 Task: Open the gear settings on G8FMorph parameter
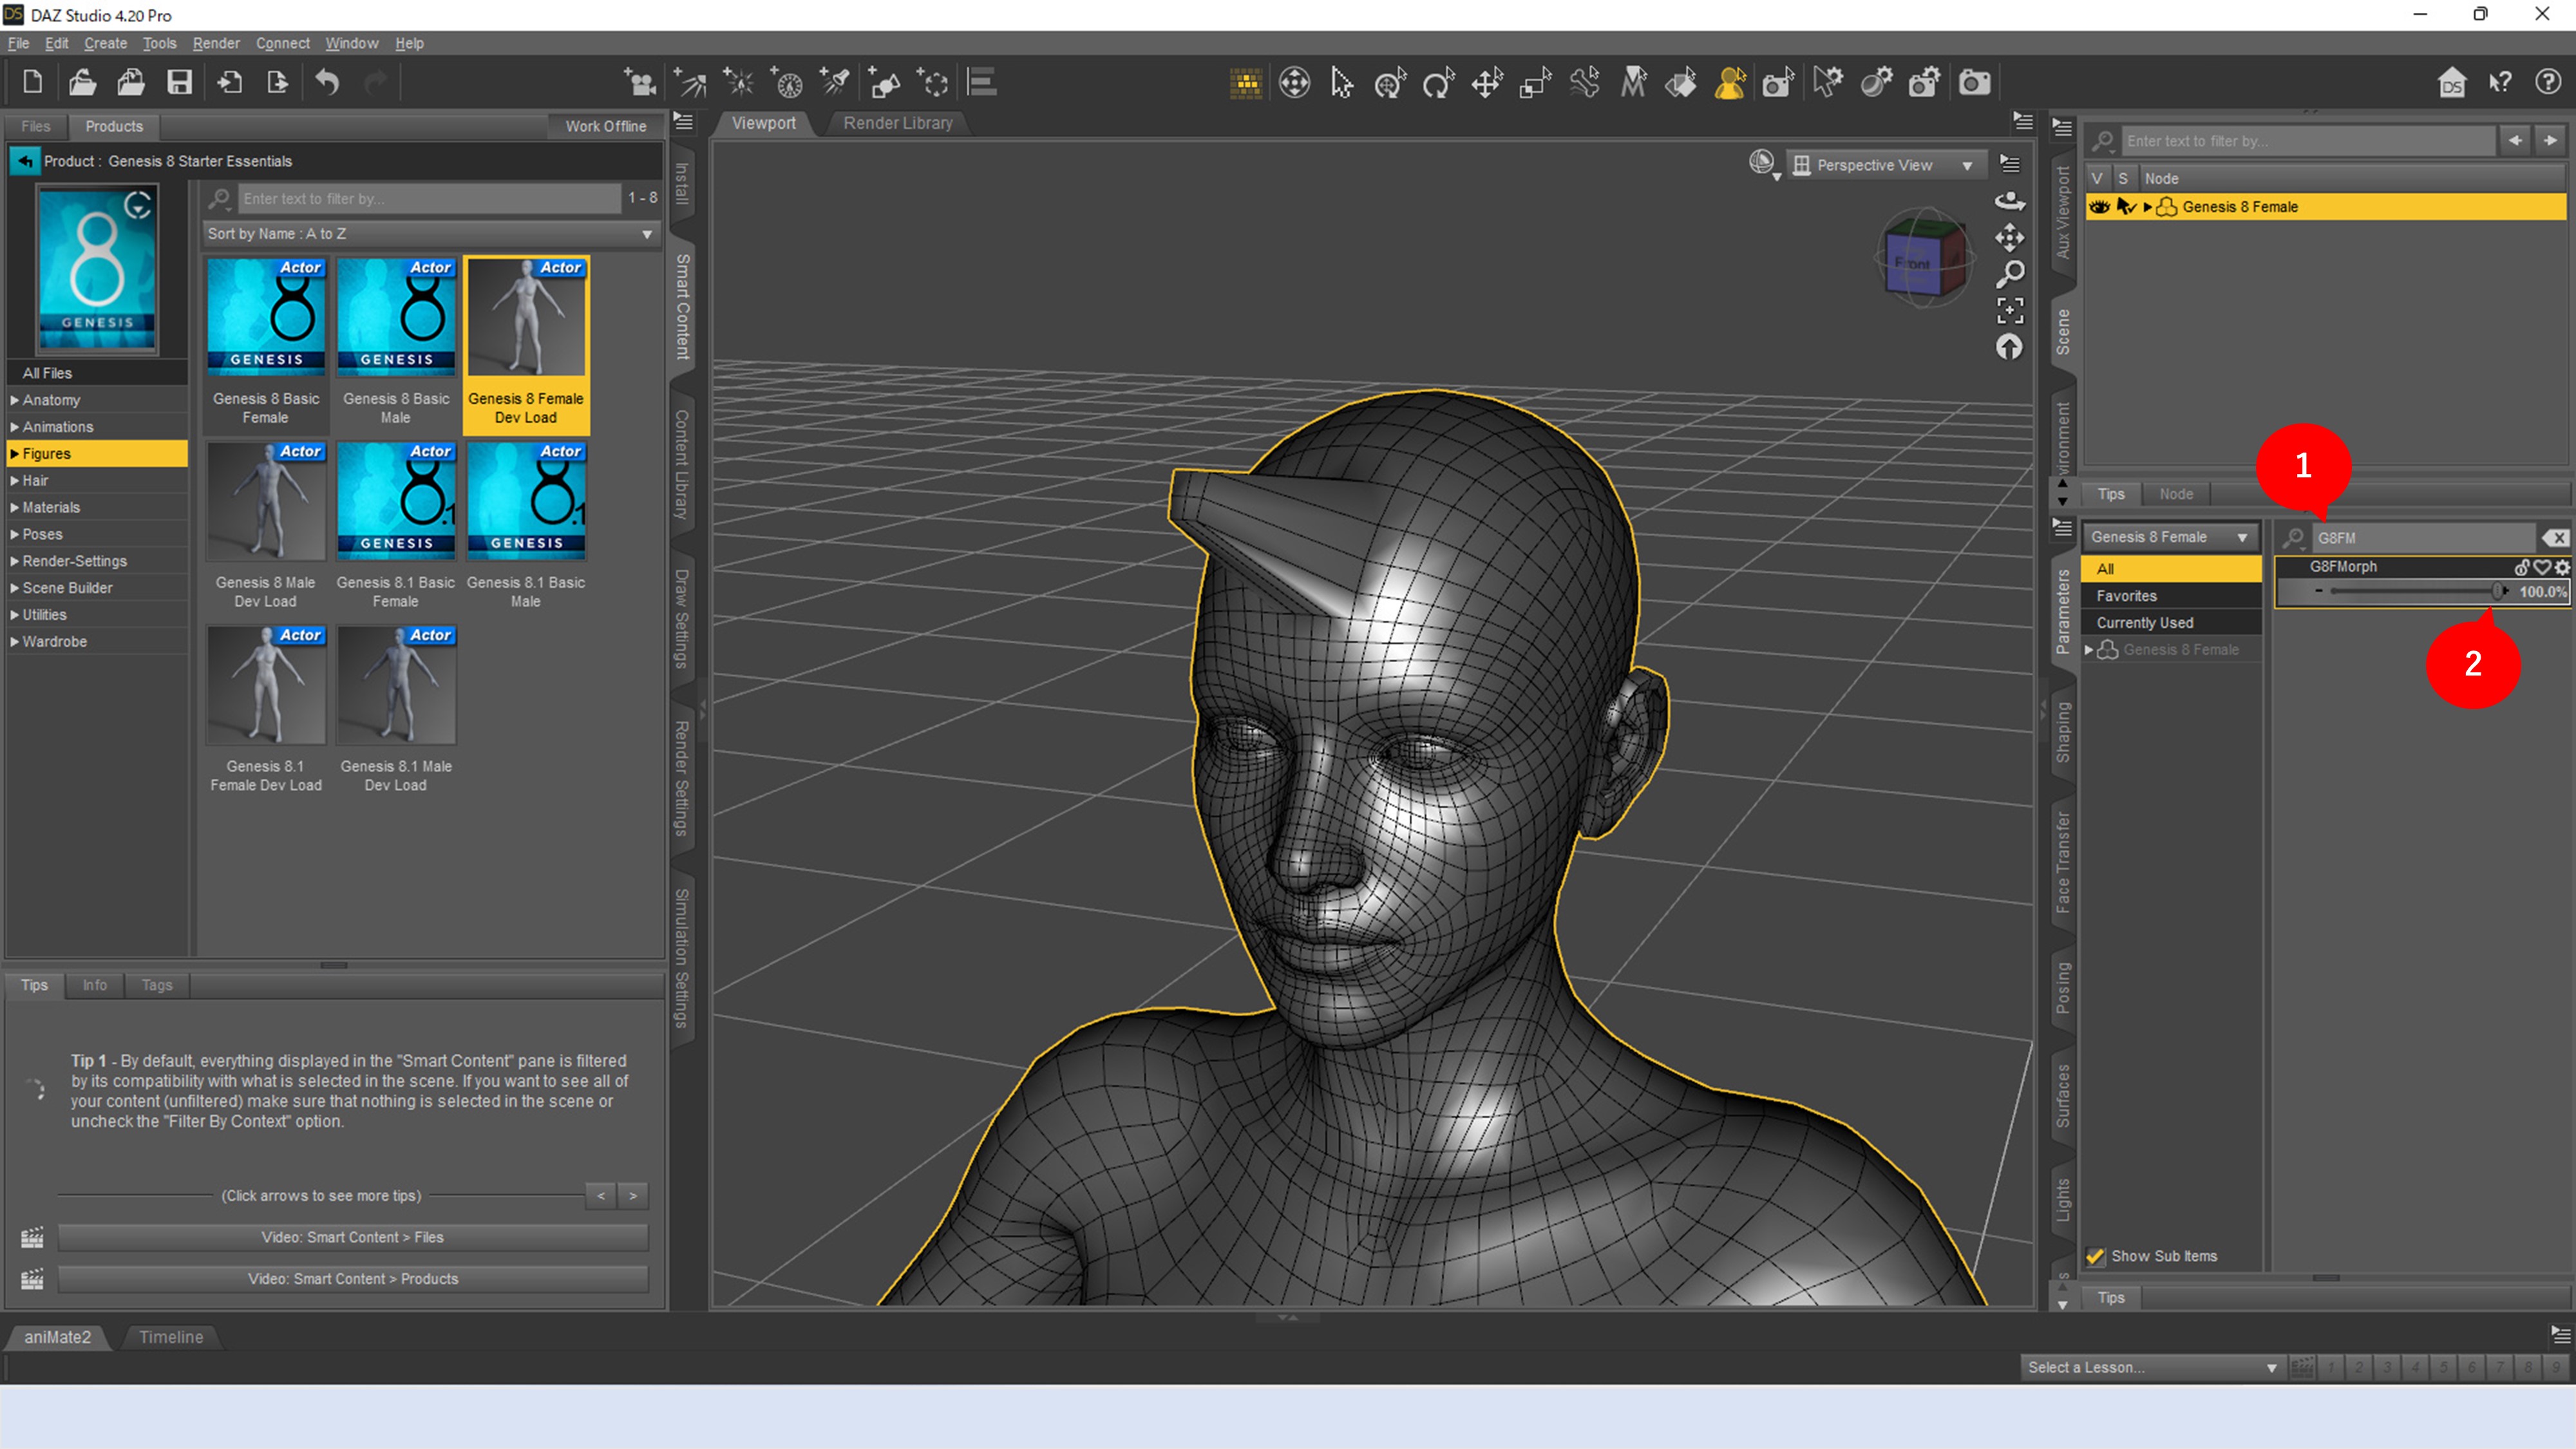(x=2562, y=567)
